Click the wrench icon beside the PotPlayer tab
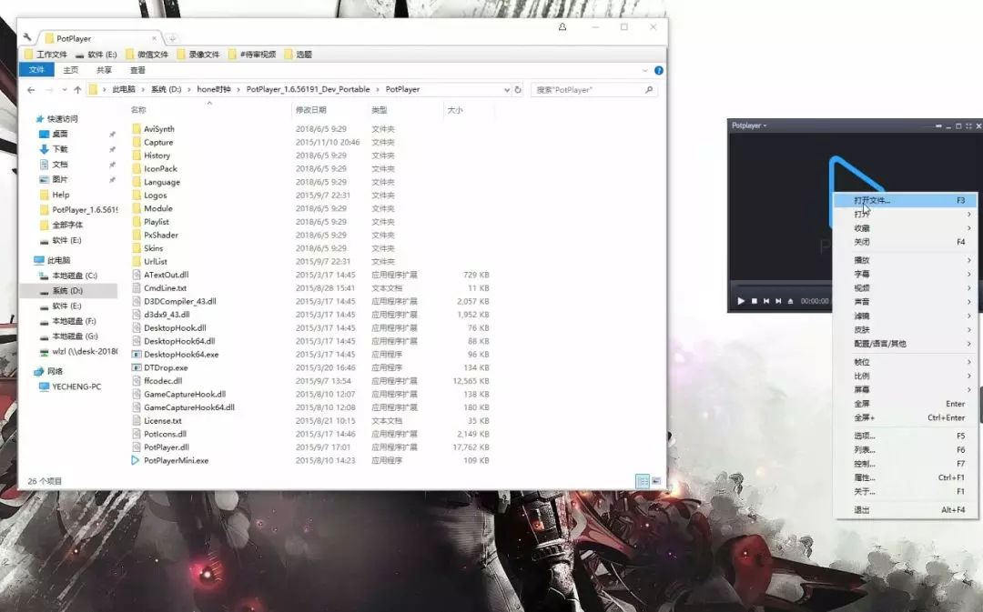Screen dimensions: 983x612 (27, 37)
